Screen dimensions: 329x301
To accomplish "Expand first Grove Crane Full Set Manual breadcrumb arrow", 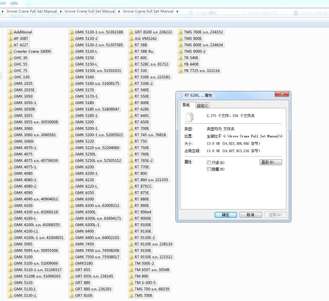I will (61, 11).
